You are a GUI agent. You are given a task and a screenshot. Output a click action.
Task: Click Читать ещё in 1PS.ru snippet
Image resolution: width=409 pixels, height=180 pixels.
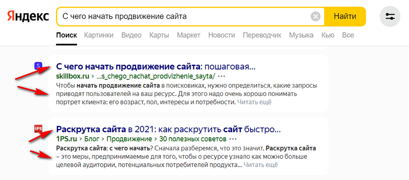click(261, 165)
